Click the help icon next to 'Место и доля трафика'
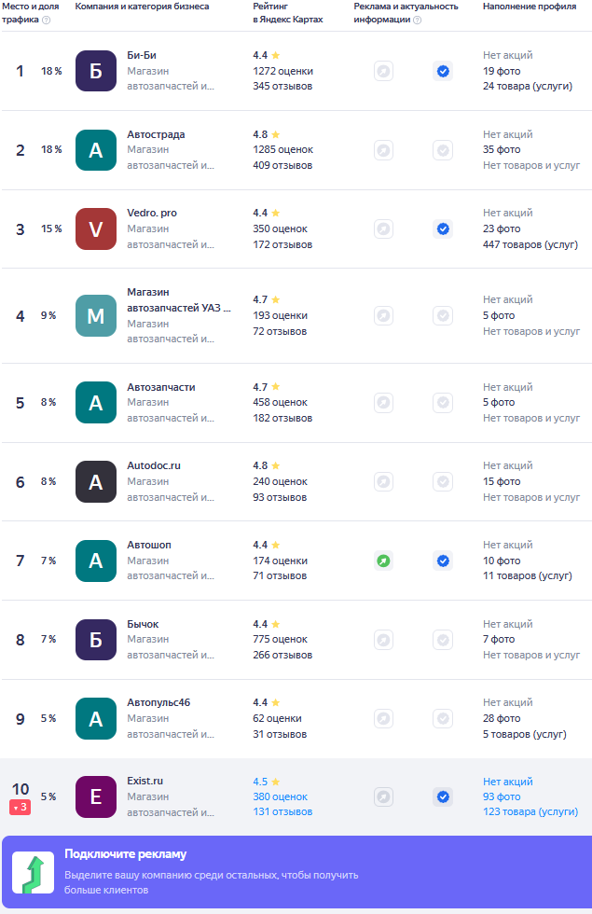Screen dimensions: 592x914 pos(46,20)
